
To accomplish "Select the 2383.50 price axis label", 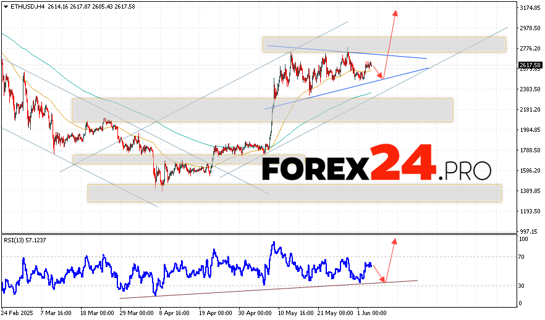I will pyautogui.click(x=530, y=89).
